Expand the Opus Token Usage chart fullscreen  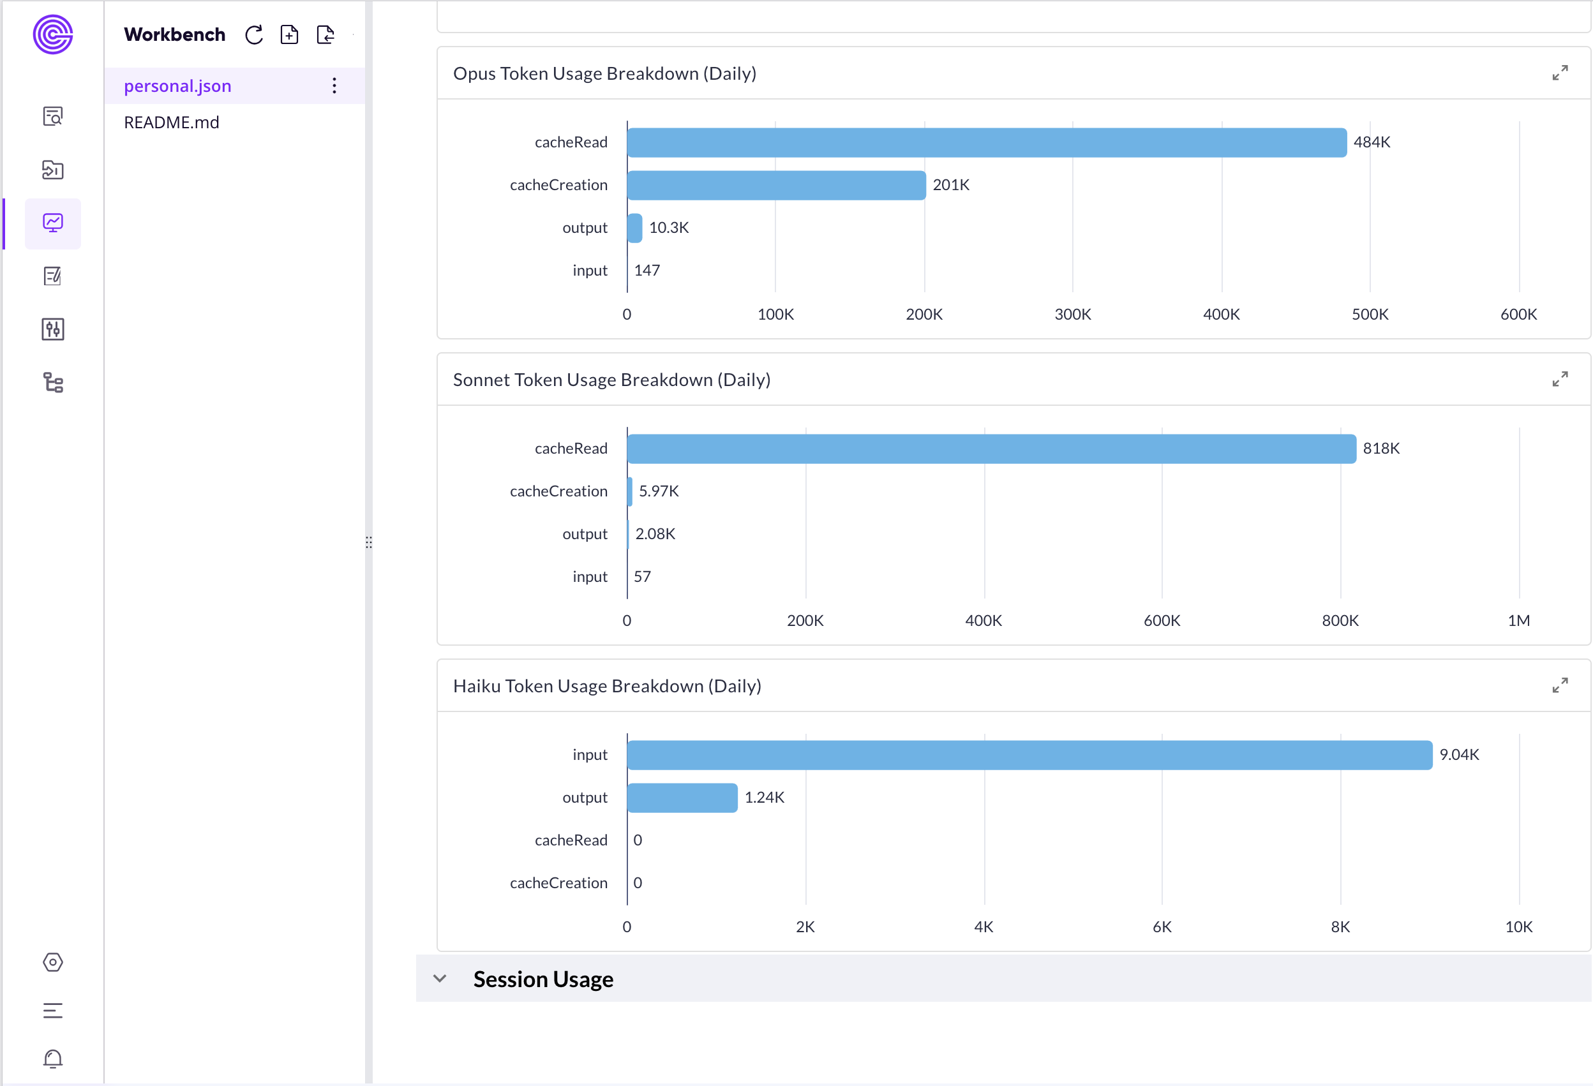(x=1560, y=72)
